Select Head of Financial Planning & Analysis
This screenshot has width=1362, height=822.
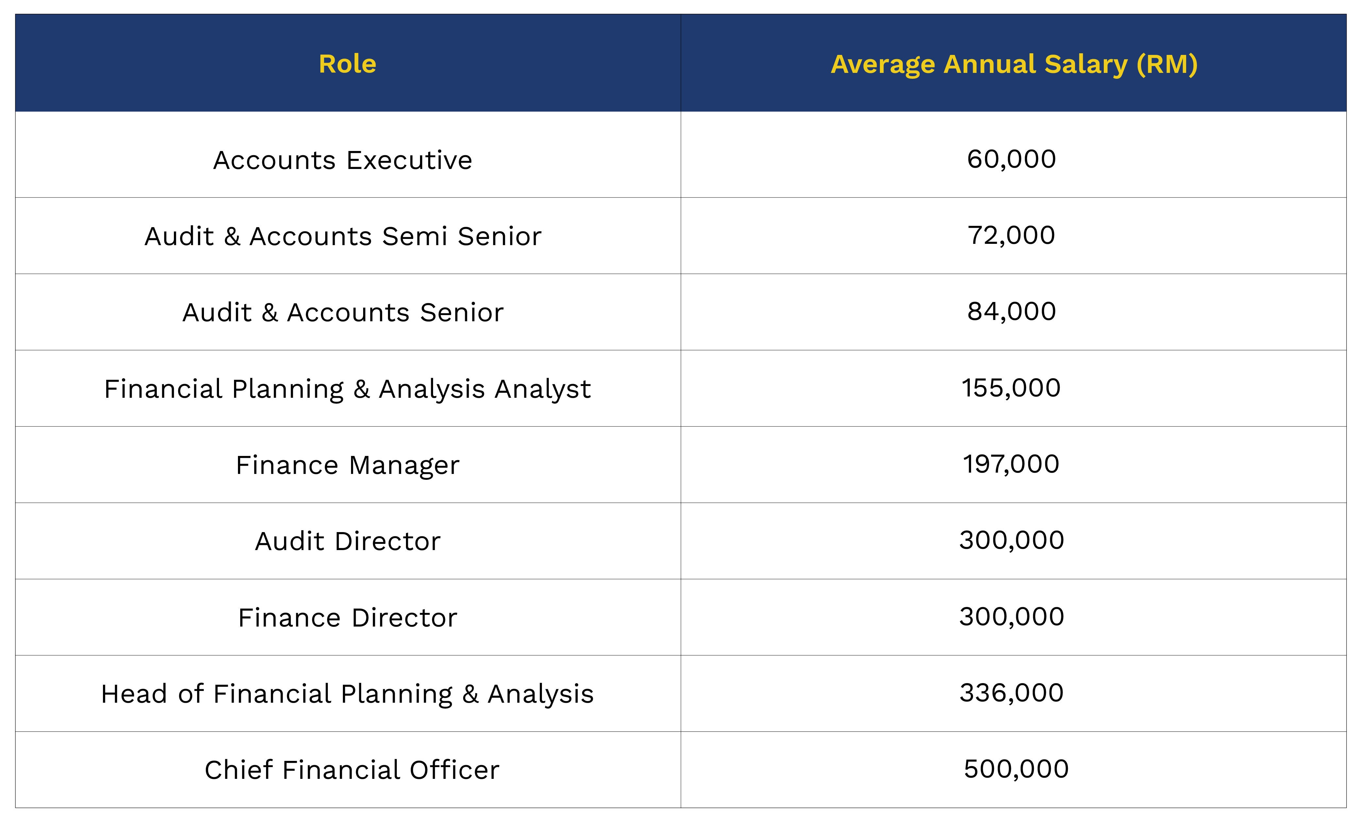click(x=347, y=694)
